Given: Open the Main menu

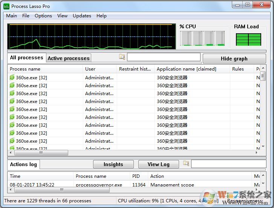Looking at the screenshot, I should [12, 16].
